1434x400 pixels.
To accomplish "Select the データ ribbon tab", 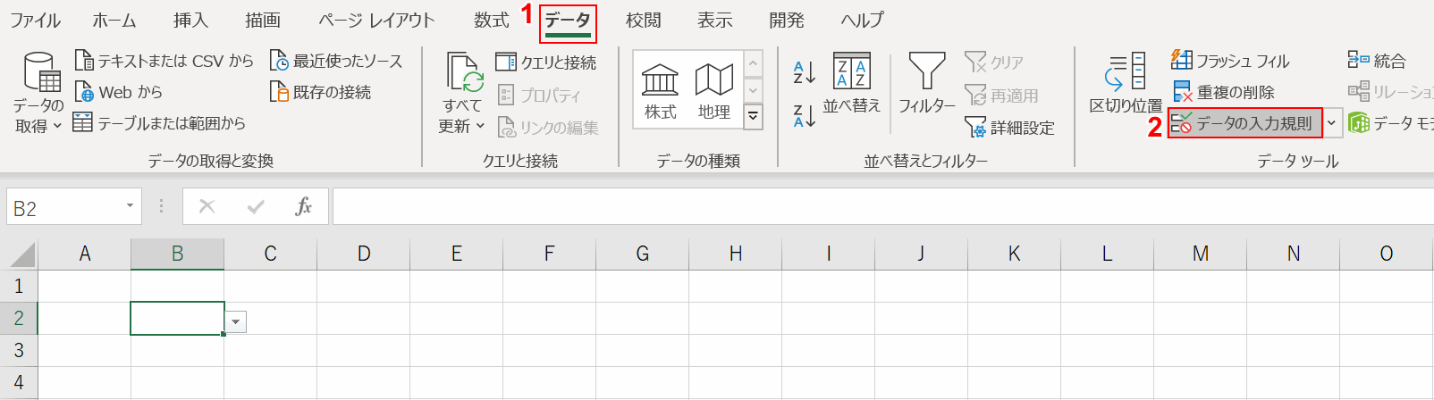I will tap(568, 21).
